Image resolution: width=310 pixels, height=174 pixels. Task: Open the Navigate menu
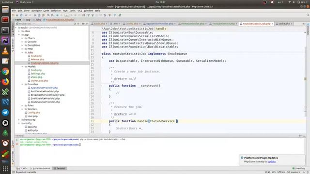pos(37,11)
